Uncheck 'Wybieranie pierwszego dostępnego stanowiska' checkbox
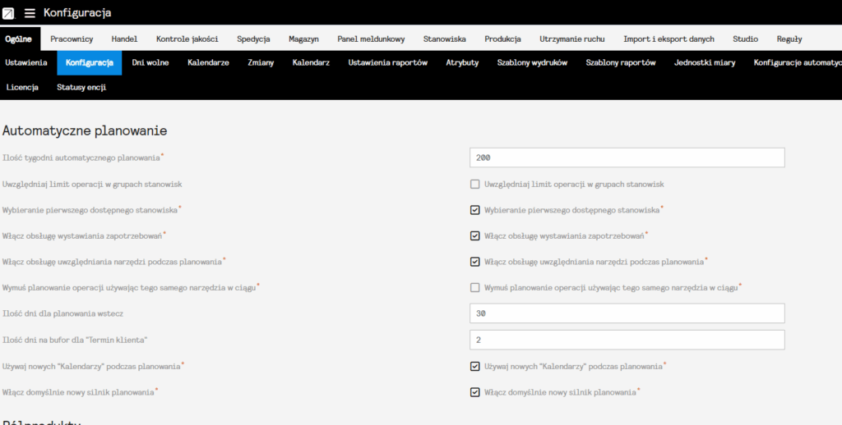This screenshot has height=425, width=842. click(474, 210)
